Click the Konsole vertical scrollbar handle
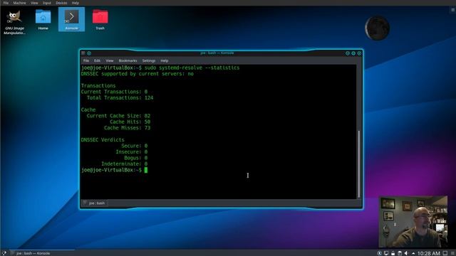The width and height of the screenshot is (456, 256). [359, 164]
